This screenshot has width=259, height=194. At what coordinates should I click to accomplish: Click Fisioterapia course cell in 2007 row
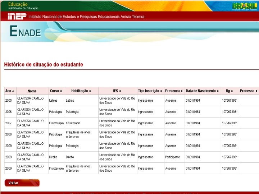tap(56, 123)
